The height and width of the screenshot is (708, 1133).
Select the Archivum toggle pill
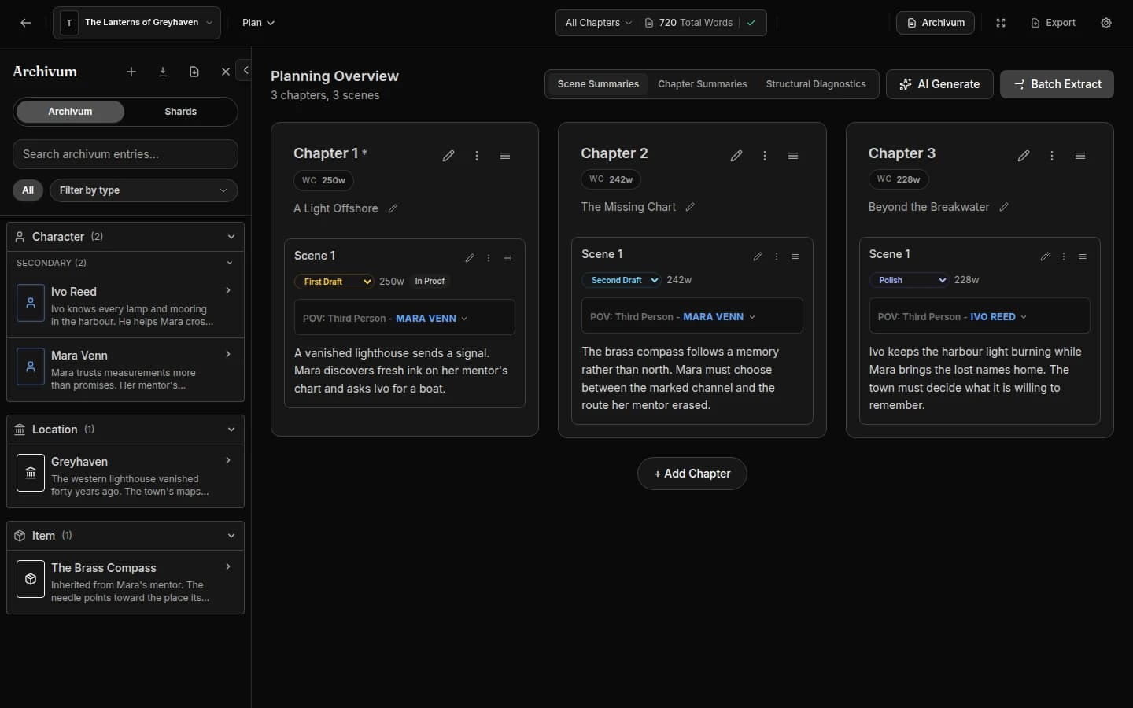pos(70,112)
